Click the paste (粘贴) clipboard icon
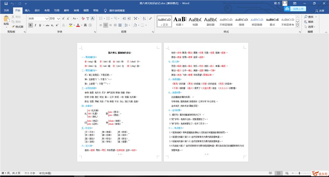The height and width of the screenshot is (177, 329). click(6, 20)
